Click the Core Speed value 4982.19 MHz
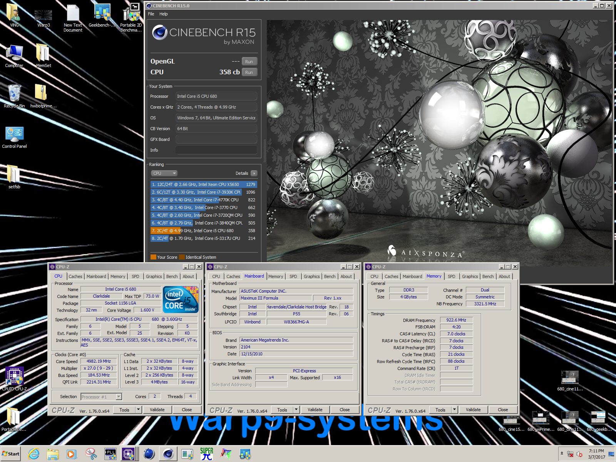 click(x=99, y=361)
